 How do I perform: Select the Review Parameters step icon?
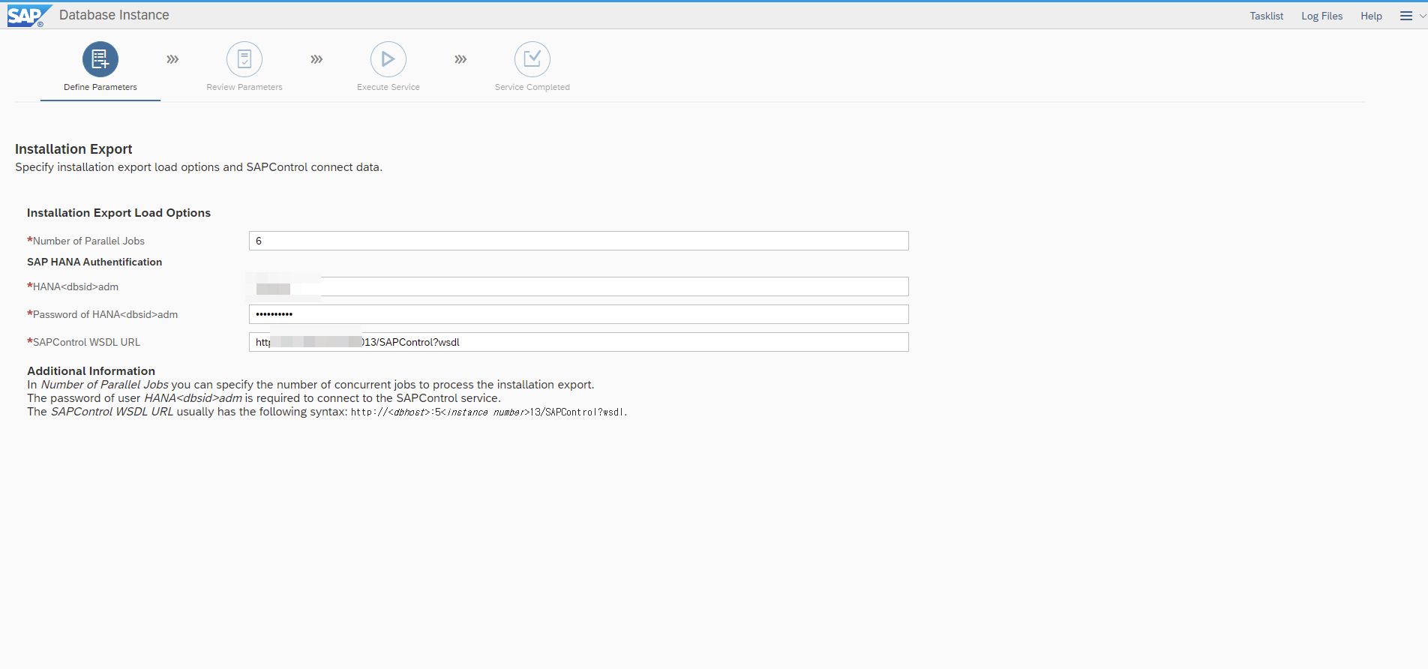(x=244, y=59)
